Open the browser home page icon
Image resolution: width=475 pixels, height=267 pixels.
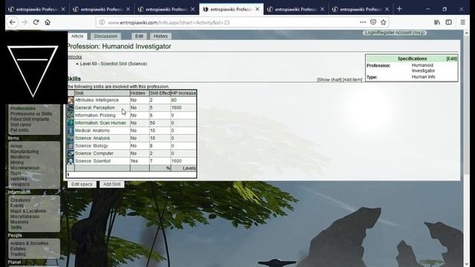click(x=47, y=22)
